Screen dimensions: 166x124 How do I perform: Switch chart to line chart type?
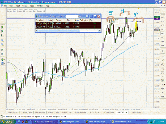pyautogui.click(x=2, y=35)
